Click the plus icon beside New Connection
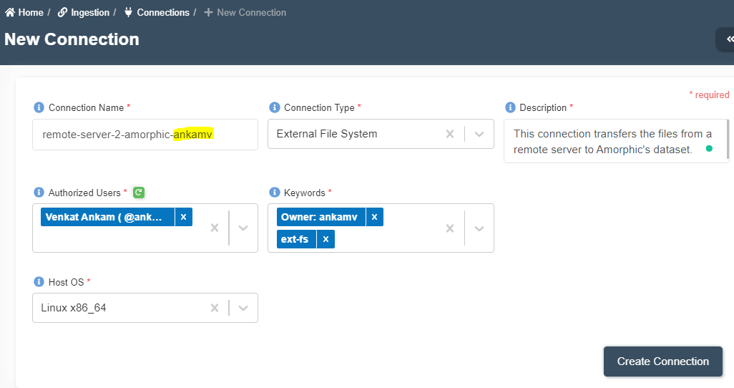 pyautogui.click(x=208, y=13)
